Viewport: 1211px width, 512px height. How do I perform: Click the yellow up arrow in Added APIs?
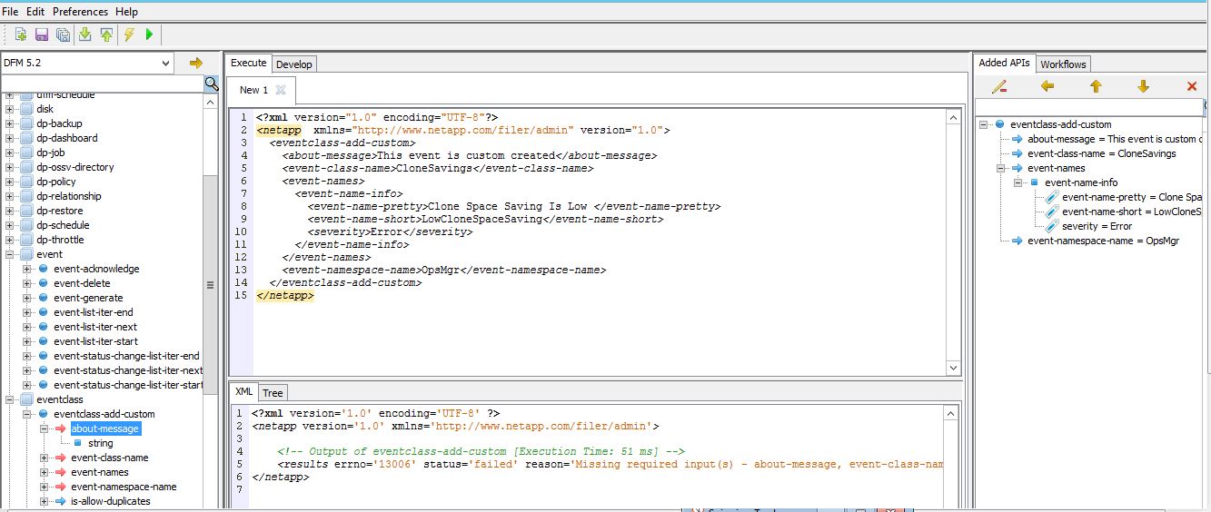[x=1096, y=86]
